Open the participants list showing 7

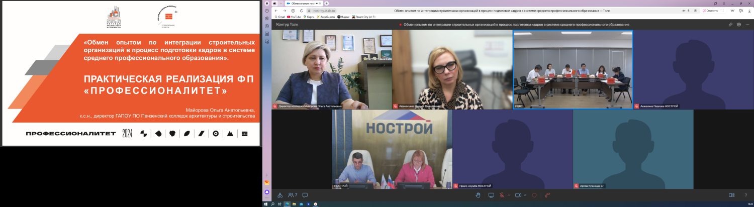(x=293, y=195)
